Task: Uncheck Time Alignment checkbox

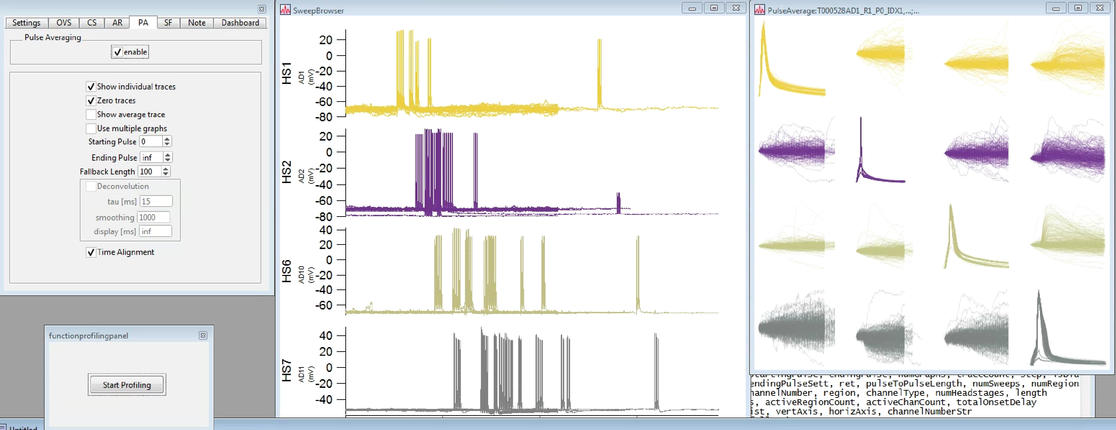Action: (91, 252)
